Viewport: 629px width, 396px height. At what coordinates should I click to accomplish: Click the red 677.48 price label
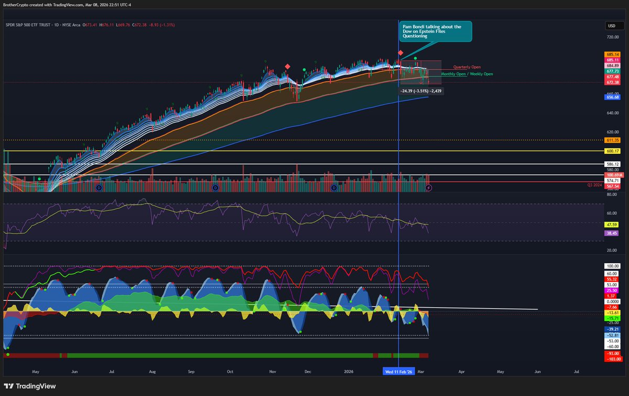click(x=613, y=77)
